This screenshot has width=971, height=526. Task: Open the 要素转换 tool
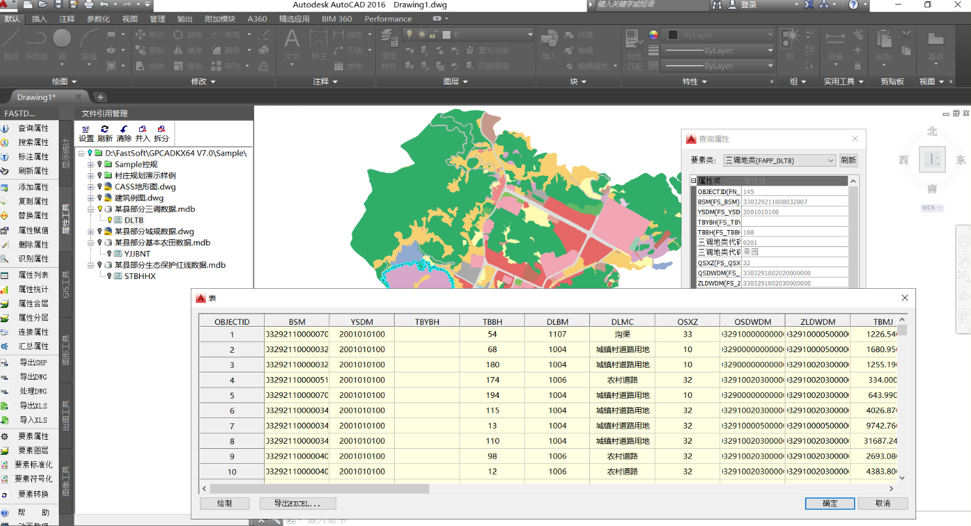click(33, 494)
